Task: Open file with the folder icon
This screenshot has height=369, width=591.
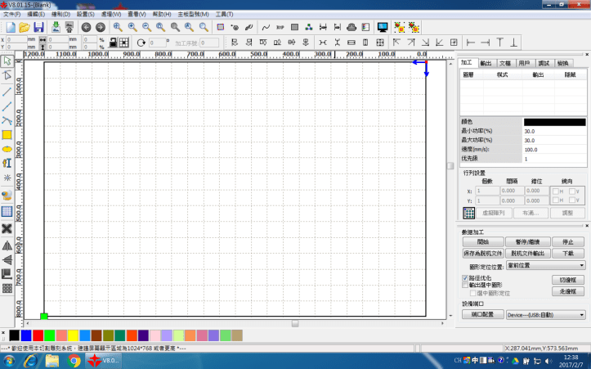Action: pyautogui.click(x=24, y=27)
